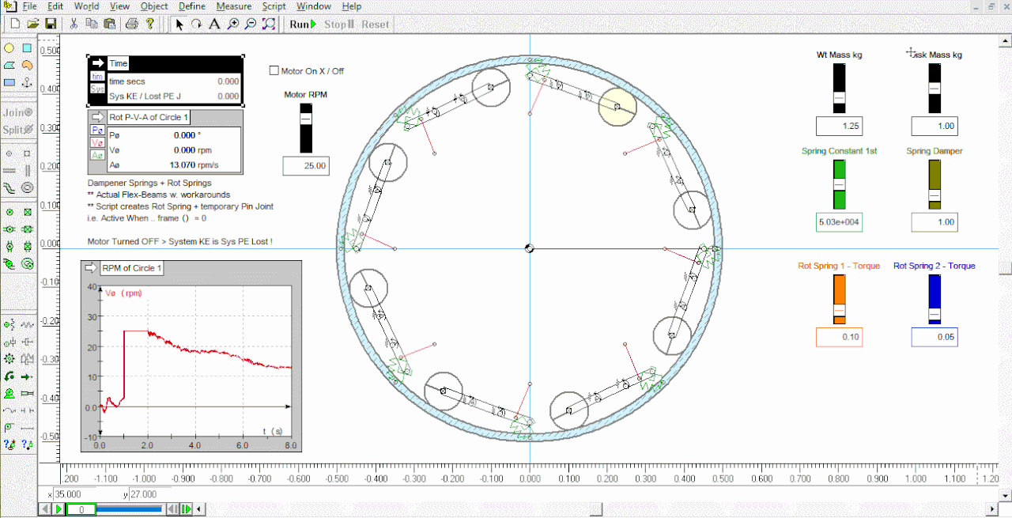
Task: Select the Text tool (A icon)
Action: 214,25
